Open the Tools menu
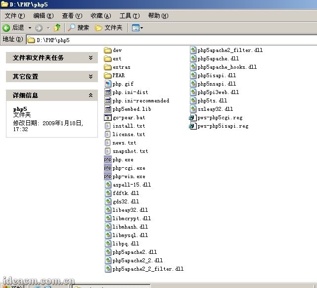 point(129,16)
